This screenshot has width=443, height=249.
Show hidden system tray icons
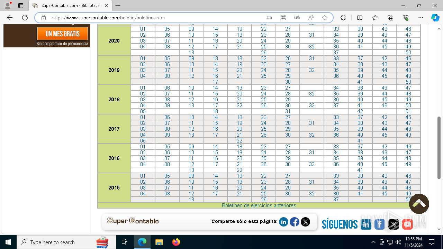tap(373, 242)
